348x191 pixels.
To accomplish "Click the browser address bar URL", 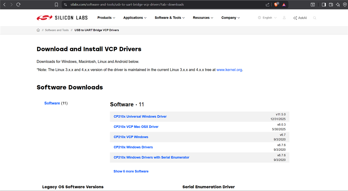I will pyautogui.click(x=127, y=5).
